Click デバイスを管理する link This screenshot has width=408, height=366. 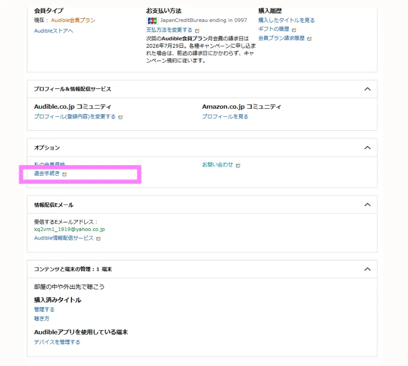57,342
